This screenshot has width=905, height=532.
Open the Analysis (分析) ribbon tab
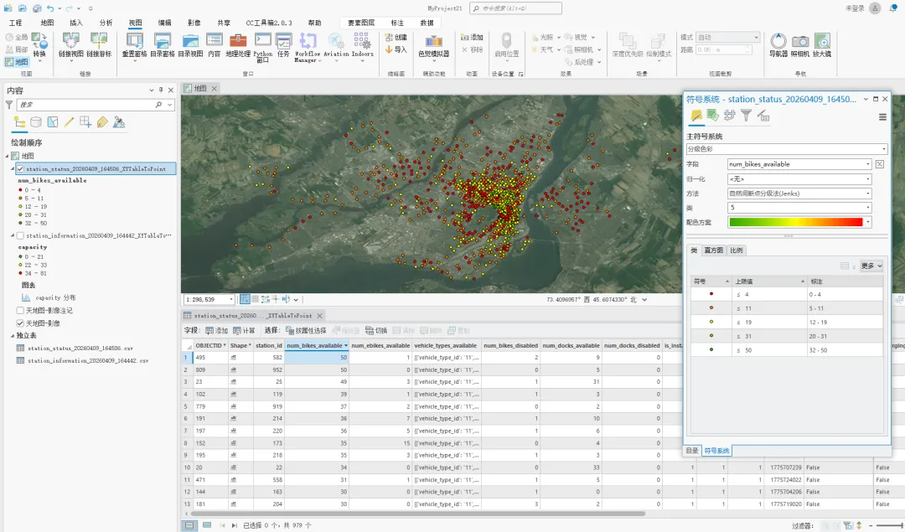[106, 23]
